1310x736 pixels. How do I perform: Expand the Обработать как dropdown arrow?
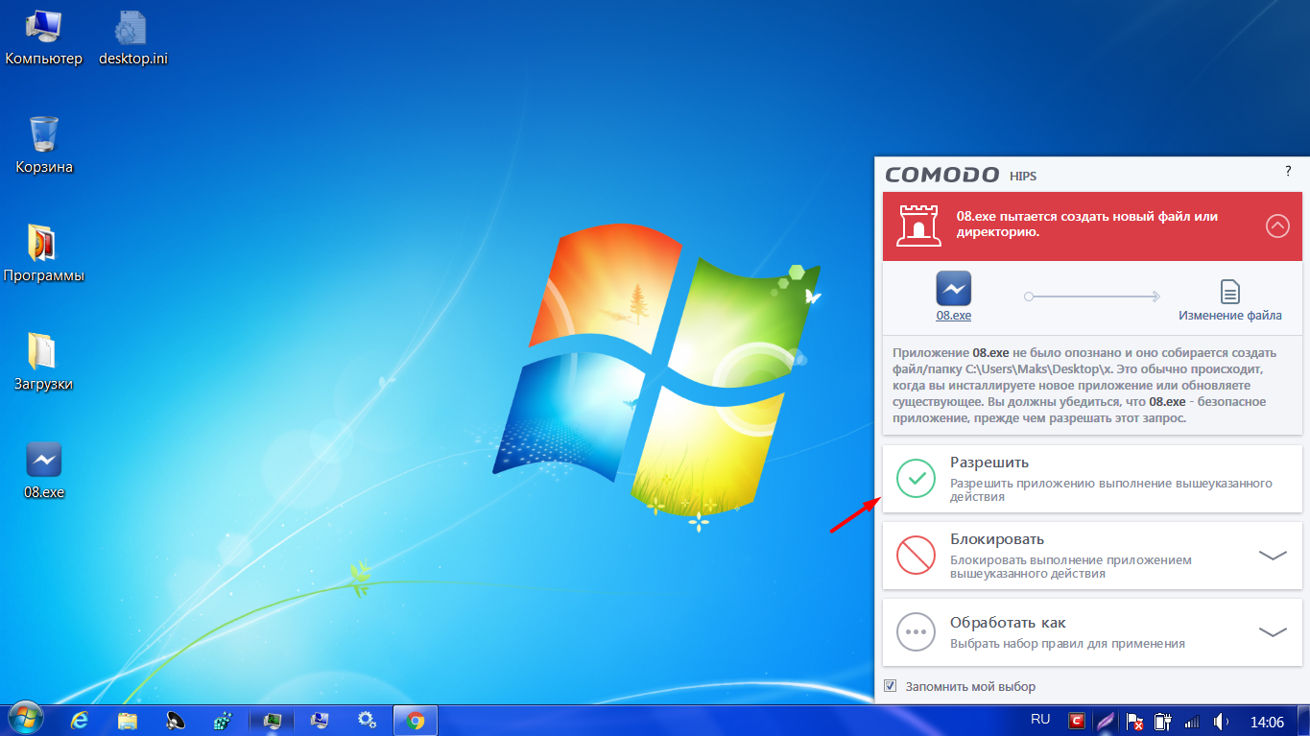(1272, 632)
